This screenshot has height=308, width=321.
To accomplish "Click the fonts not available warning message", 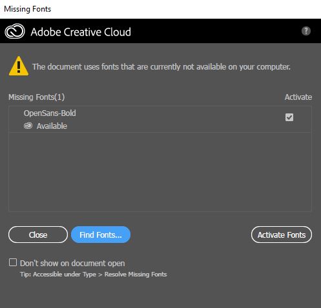I will [161, 67].
